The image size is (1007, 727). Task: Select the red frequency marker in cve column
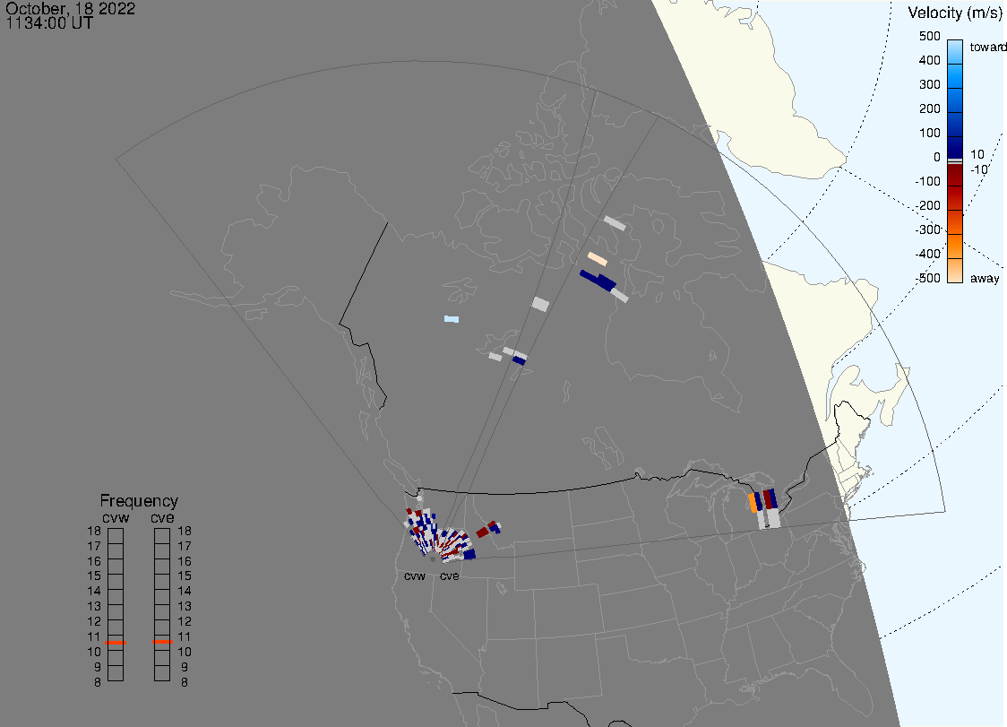[x=162, y=642]
